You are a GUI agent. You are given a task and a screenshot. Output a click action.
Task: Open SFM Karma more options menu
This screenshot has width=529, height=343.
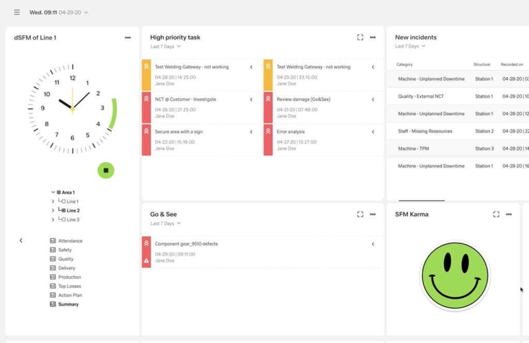tap(509, 215)
